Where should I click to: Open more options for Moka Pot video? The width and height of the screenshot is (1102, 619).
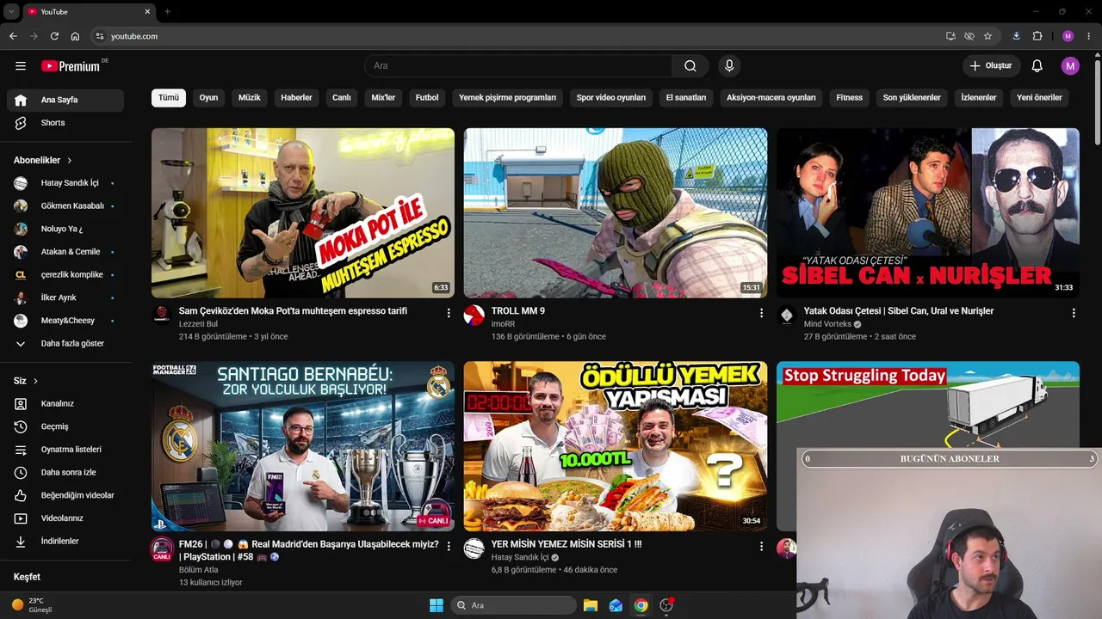click(x=449, y=314)
